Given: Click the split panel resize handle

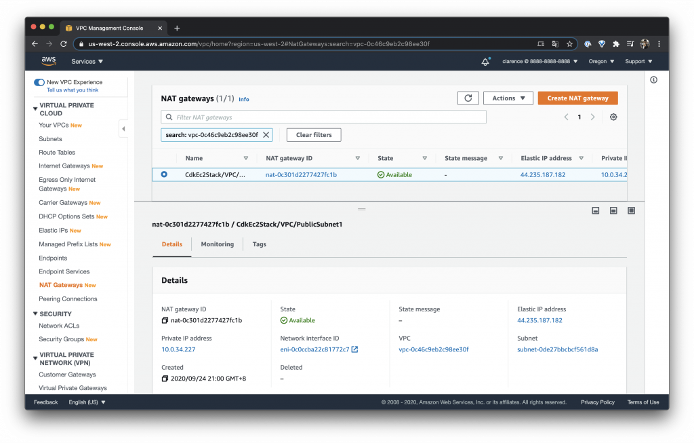Looking at the screenshot, I should (362, 209).
